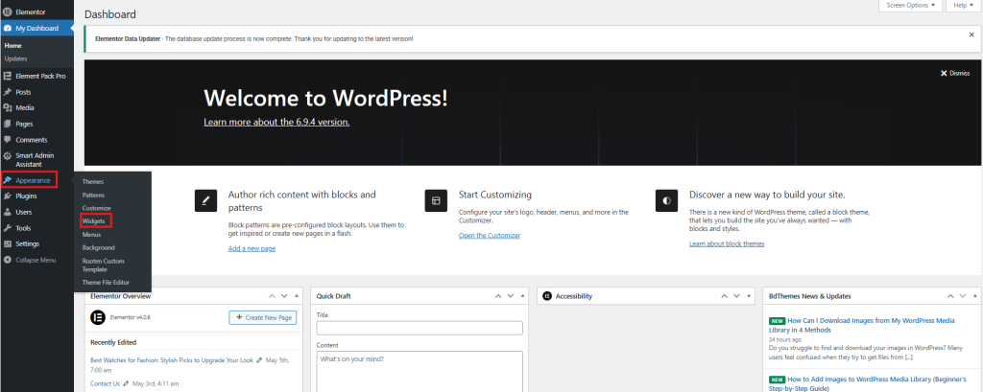The width and height of the screenshot is (983, 392).
Task: Click the Quick Draft Title input field
Action: click(x=420, y=328)
